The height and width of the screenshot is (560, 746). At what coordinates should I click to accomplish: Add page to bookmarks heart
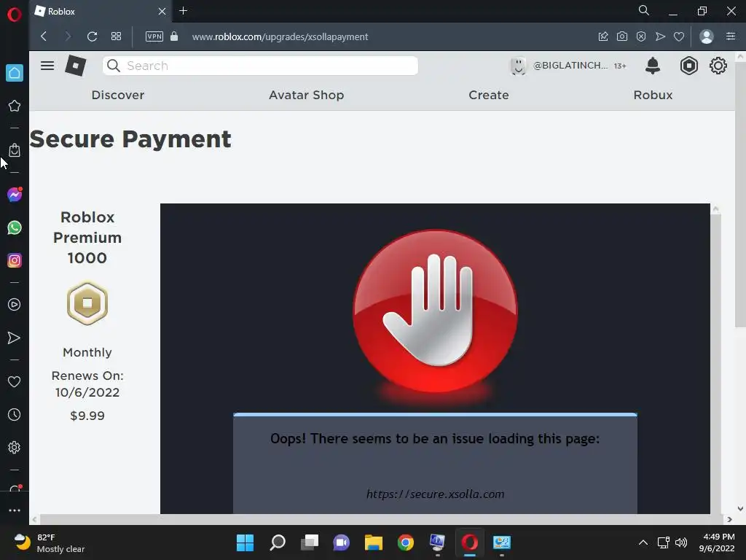tap(679, 36)
